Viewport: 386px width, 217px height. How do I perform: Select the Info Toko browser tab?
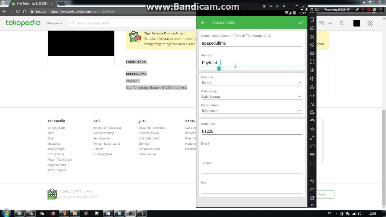pyautogui.click(x=33, y=4)
